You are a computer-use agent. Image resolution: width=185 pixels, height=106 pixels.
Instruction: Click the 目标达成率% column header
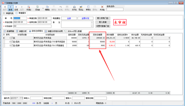(122, 35)
